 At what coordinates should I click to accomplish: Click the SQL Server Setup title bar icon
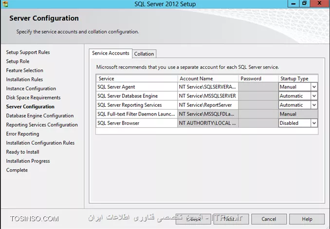pyautogui.click(x=5, y=4)
